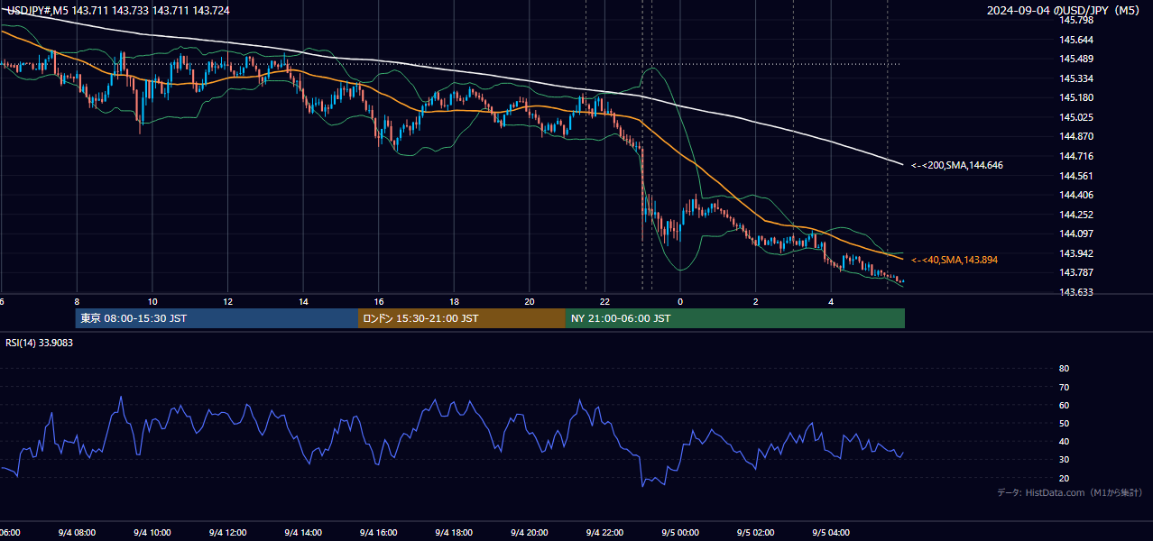This screenshot has width=1153, height=541.
Task: Click the 145.334 price axis label
Action: tap(1075, 78)
